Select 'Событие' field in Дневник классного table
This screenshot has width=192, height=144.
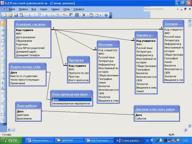(141, 119)
